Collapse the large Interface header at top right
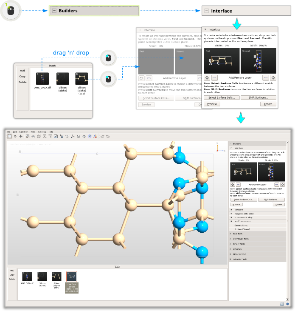 (206, 11)
